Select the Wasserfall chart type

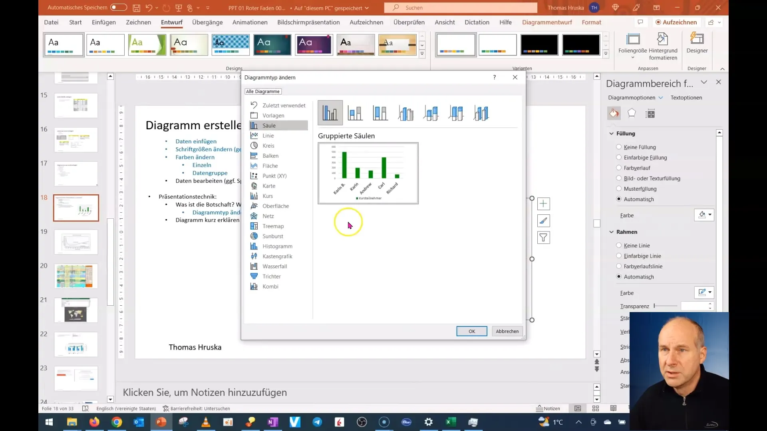point(274,266)
